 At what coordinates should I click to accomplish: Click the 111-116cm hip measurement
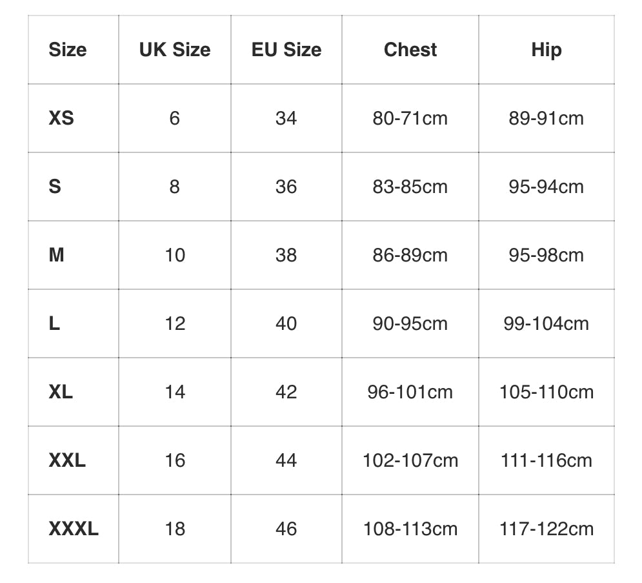pyautogui.click(x=547, y=460)
